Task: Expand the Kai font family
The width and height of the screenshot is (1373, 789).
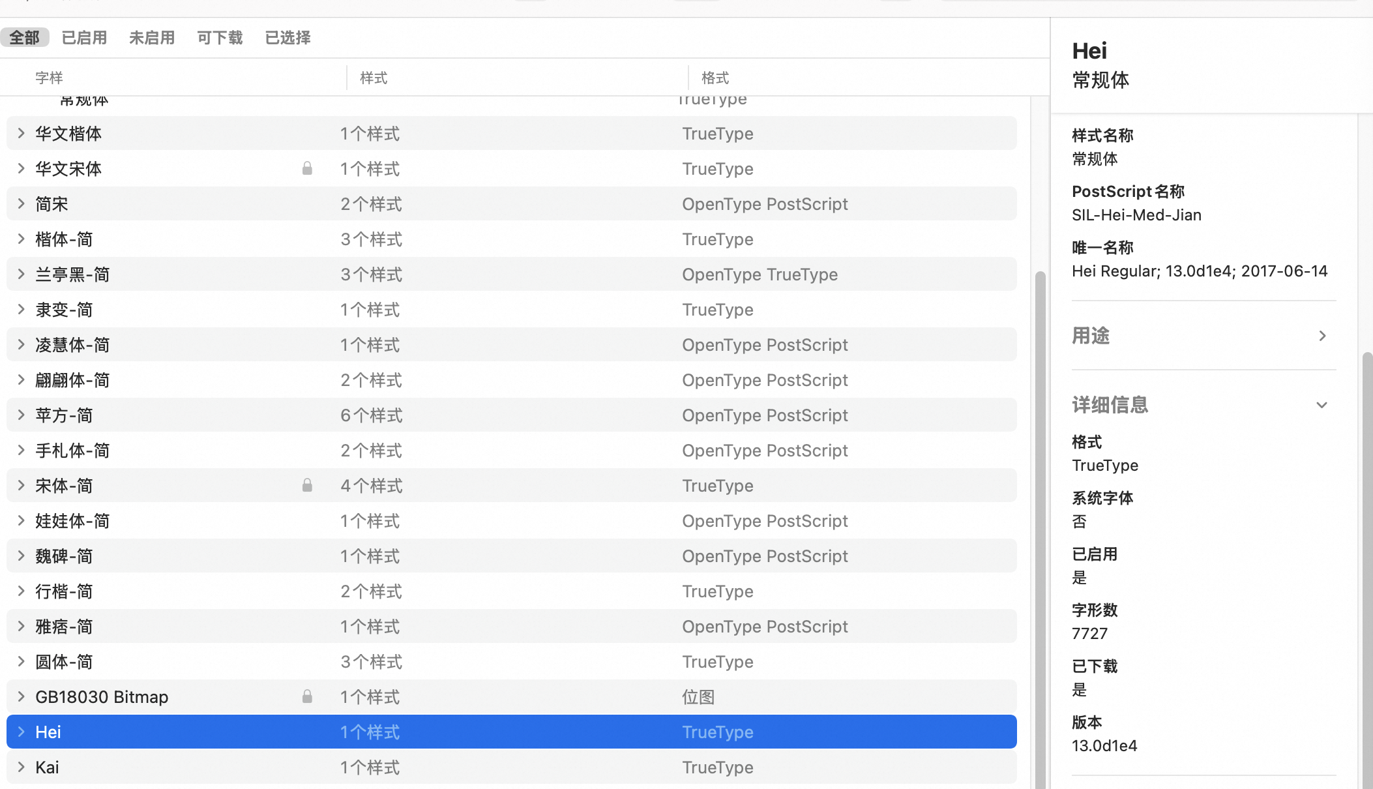Action: (x=21, y=767)
